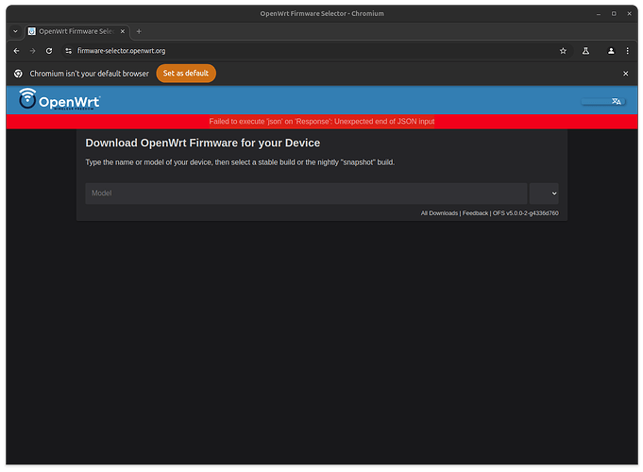The height and width of the screenshot is (472, 643).
Task: Close the OpenWrt Firmware Selector tab
Action: pyautogui.click(x=122, y=31)
